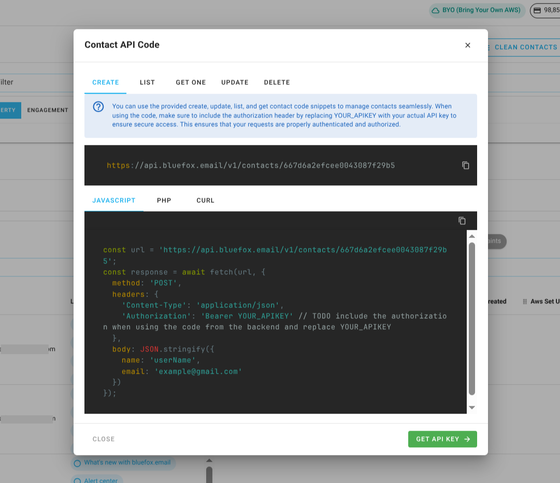Click the CLOSE button
The width and height of the screenshot is (560, 483).
pyautogui.click(x=104, y=439)
